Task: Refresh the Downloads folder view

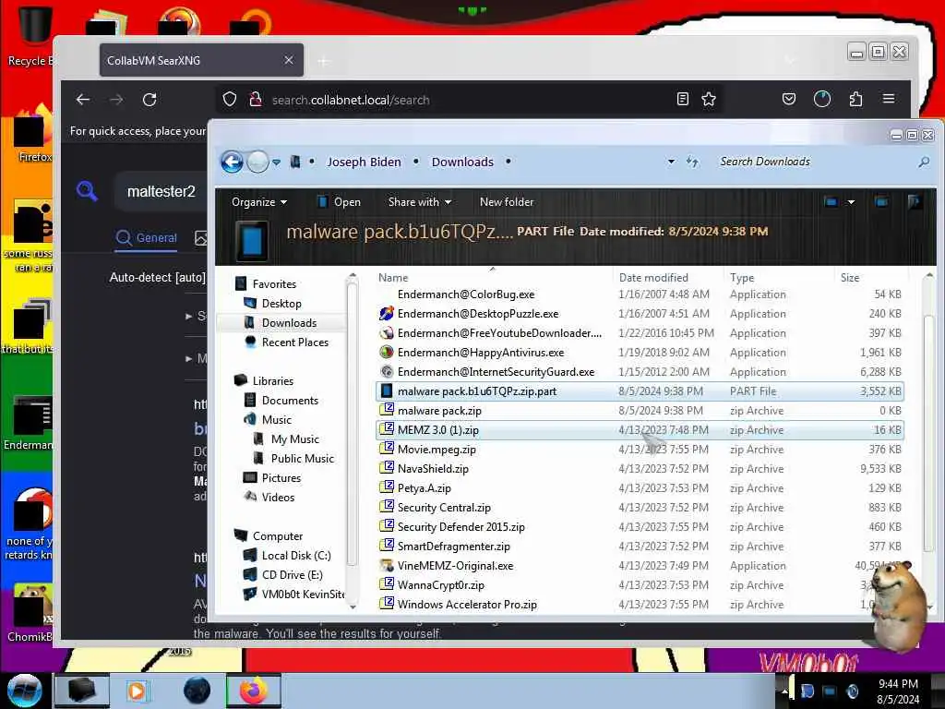Action: [692, 162]
